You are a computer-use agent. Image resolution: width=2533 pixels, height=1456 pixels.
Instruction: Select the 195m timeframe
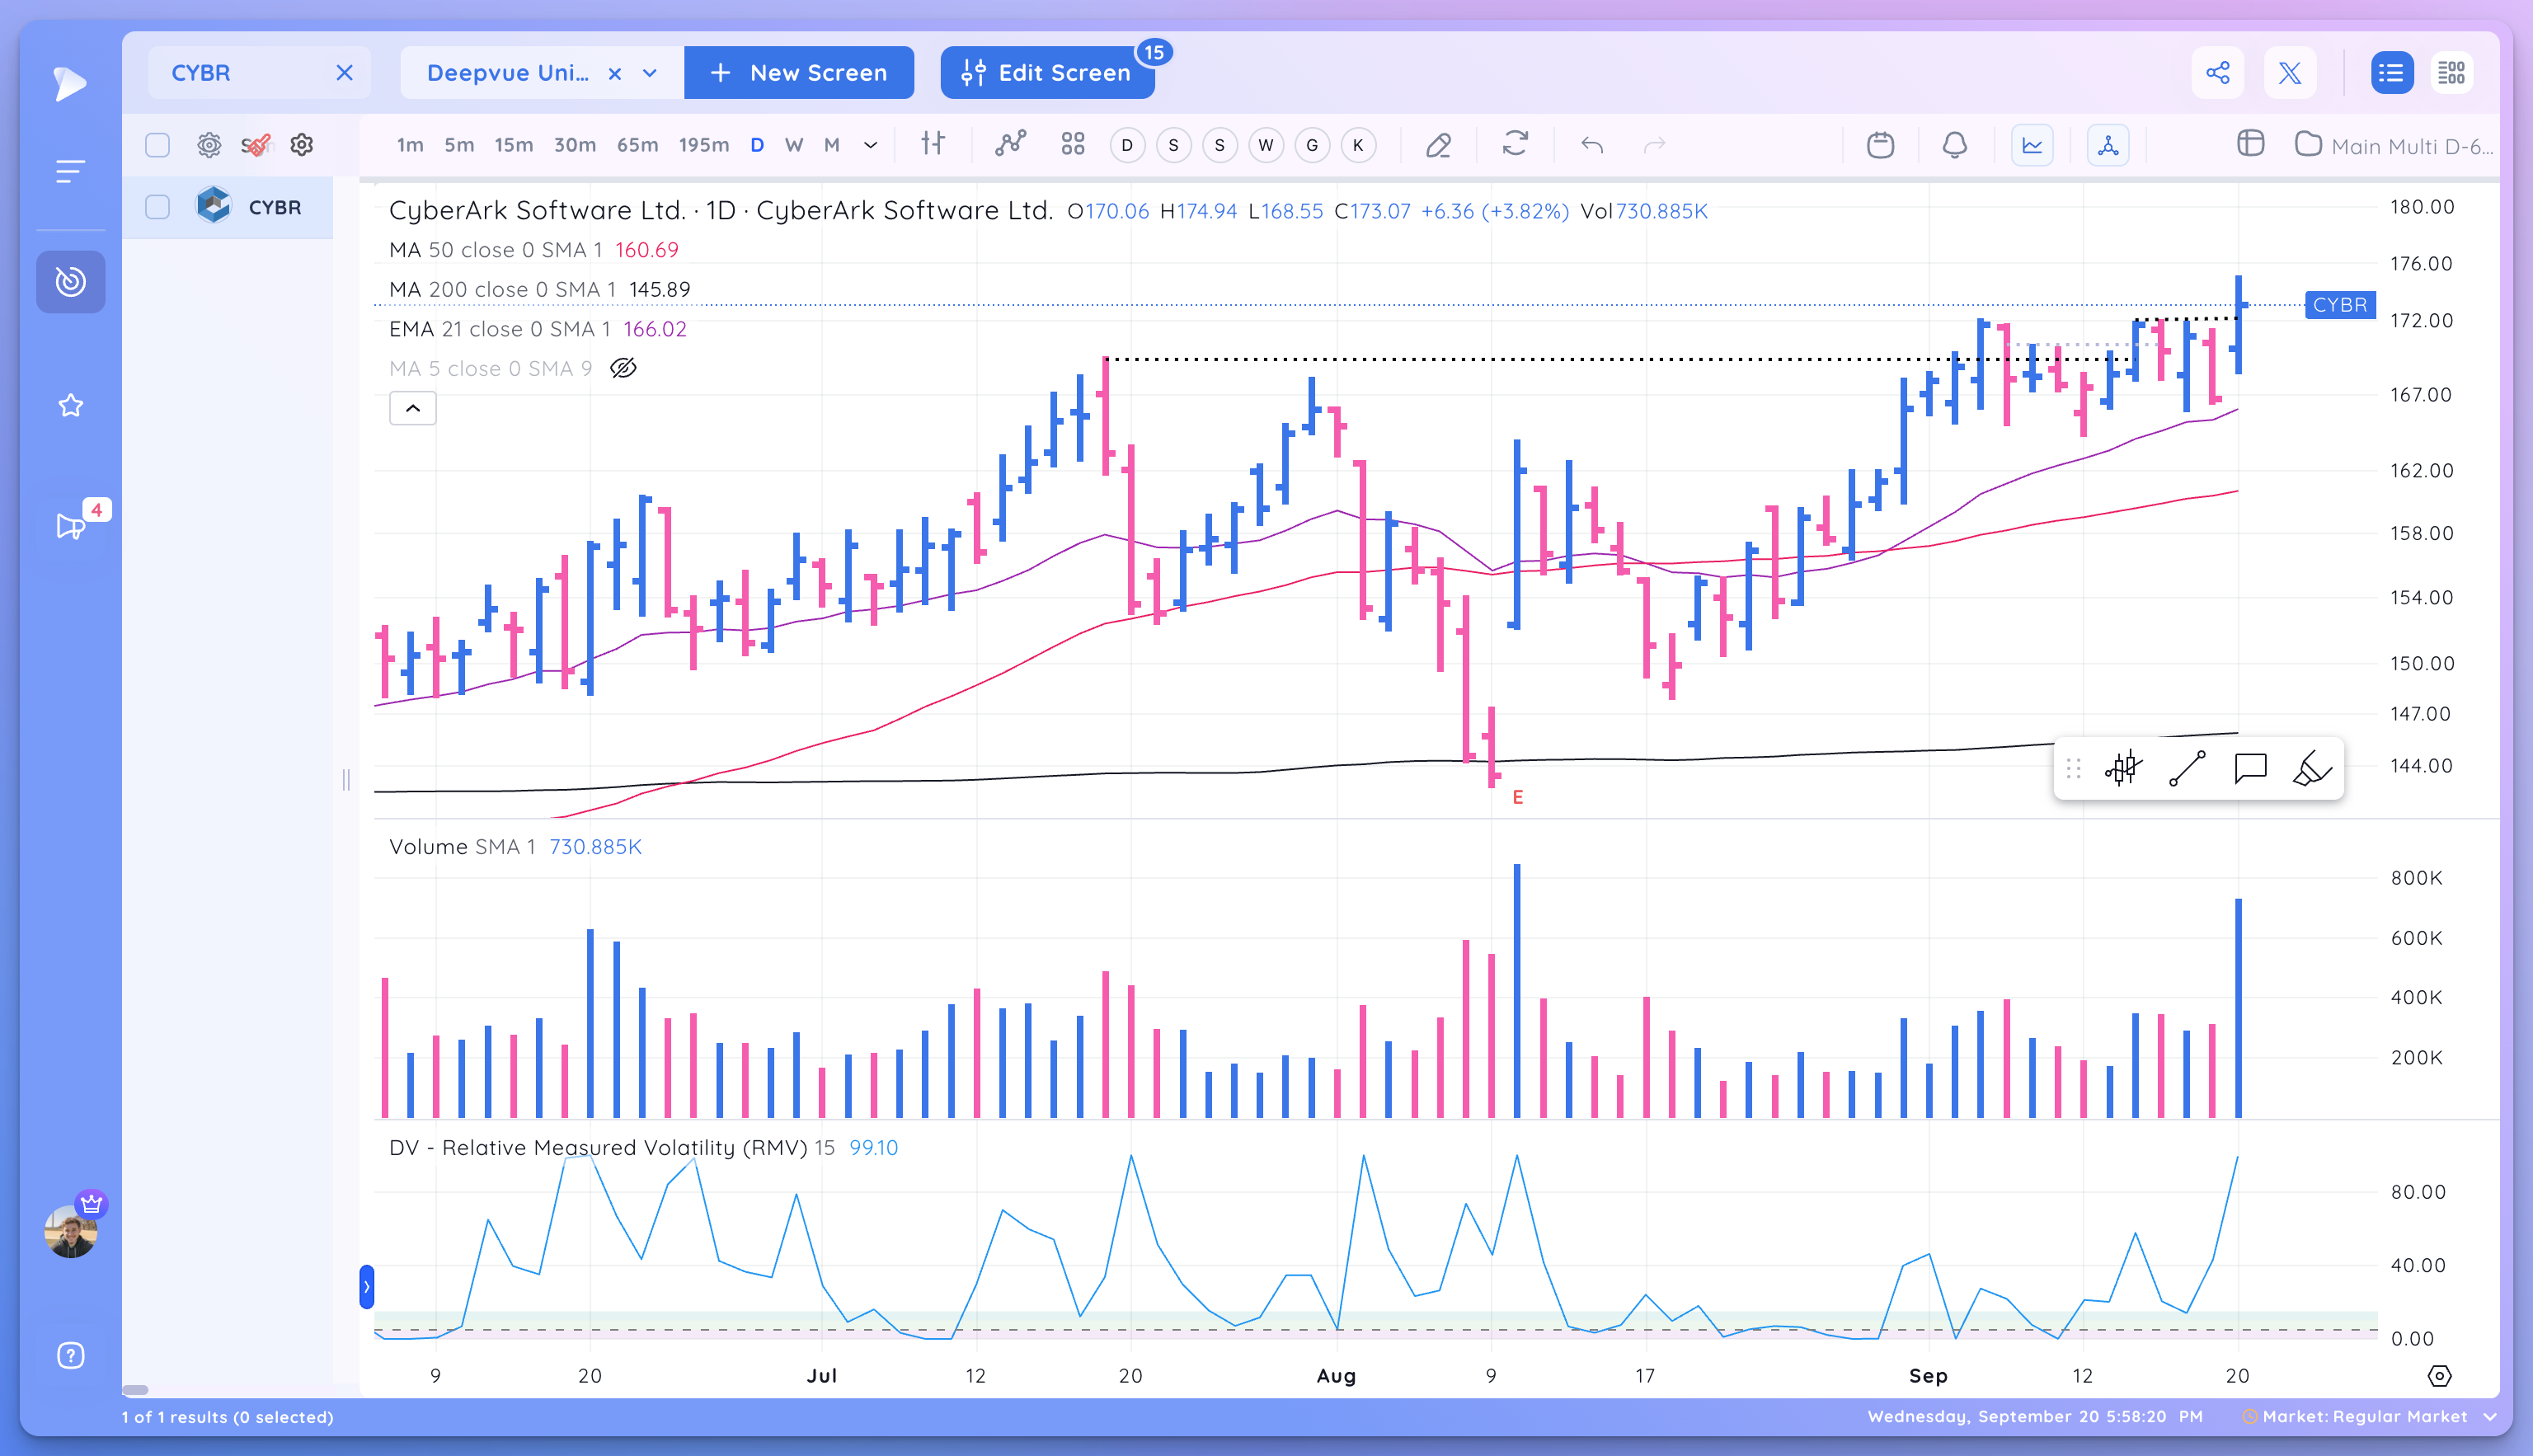(x=704, y=145)
